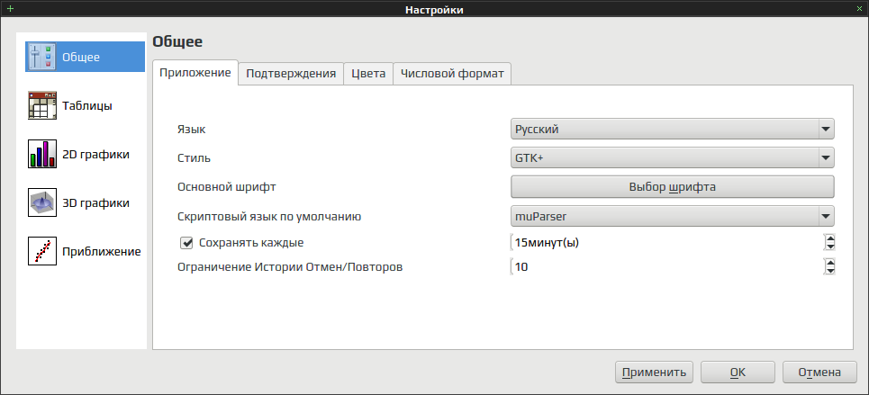Open the muParser scripting language dropdown
869x395 pixels.
[x=673, y=216]
